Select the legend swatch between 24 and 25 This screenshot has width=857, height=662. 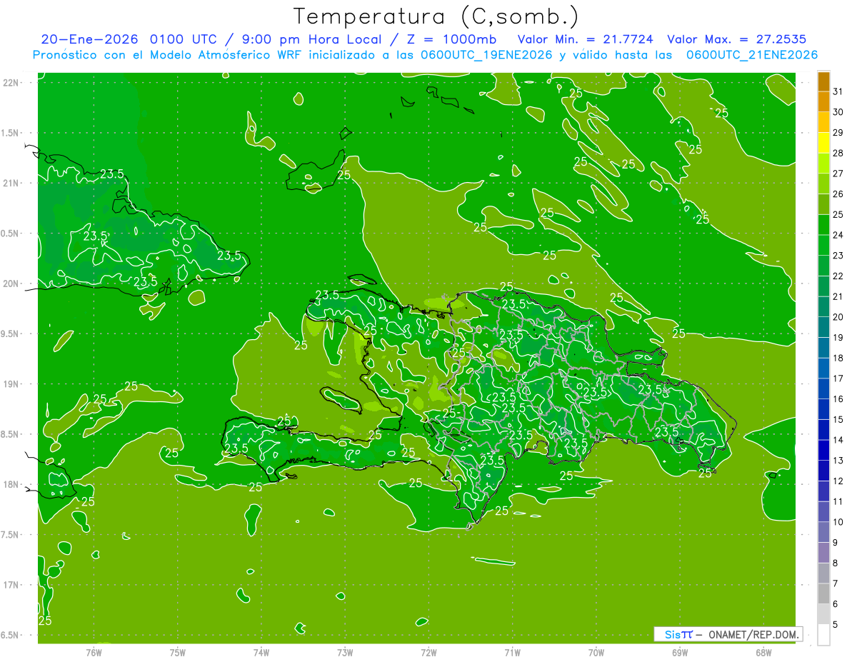pos(823,225)
